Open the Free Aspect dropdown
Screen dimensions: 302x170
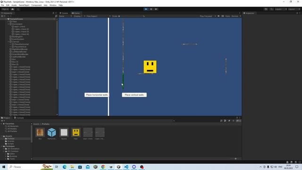(98, 16)
